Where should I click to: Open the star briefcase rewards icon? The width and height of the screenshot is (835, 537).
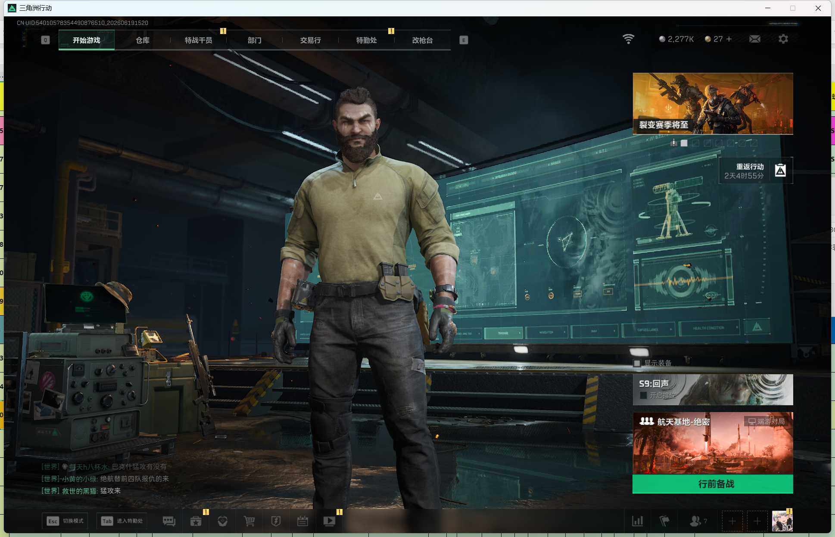[196, 521]
